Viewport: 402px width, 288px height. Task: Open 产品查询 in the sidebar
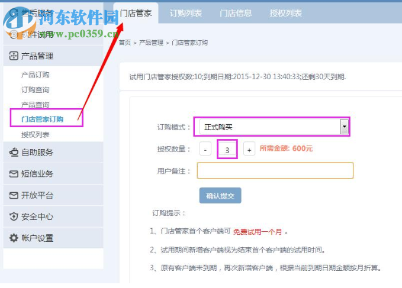point(35,105)
